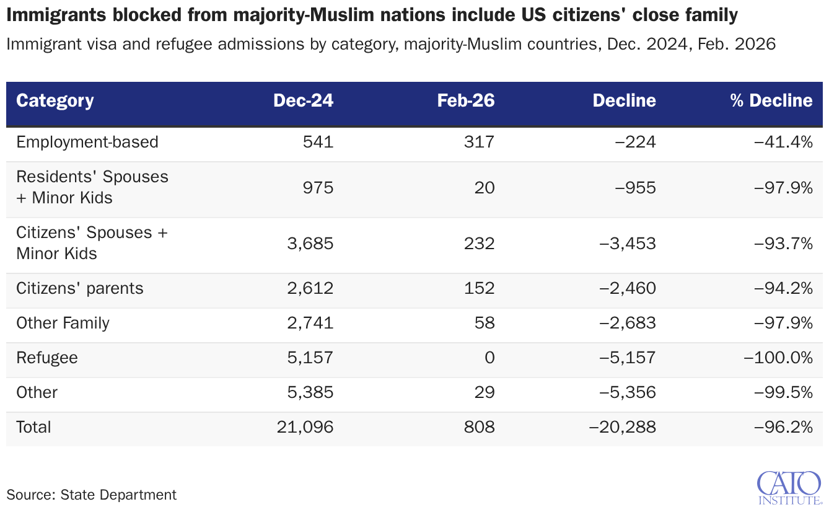This screenshot has height=512, width=829.
Task: Select the −100.0% refugee decline cell
Action: 778,358
